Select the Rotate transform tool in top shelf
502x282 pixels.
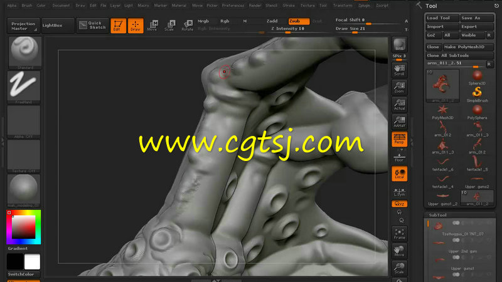tap(187, 26)
